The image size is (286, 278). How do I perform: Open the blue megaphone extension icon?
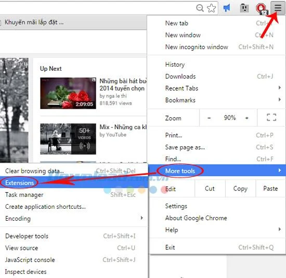pyautogui.click(x=227, y=8)
